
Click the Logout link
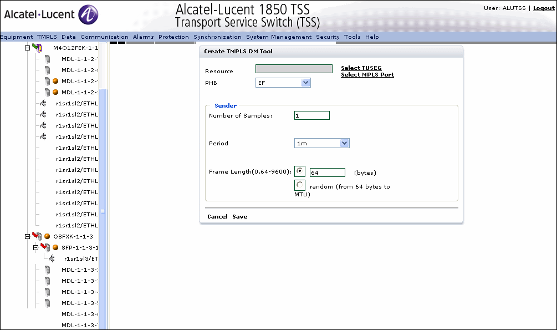coord(544,8)
